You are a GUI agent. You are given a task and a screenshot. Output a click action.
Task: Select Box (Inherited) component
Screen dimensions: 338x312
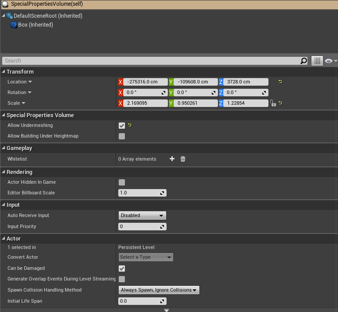[x=35, y=25]
